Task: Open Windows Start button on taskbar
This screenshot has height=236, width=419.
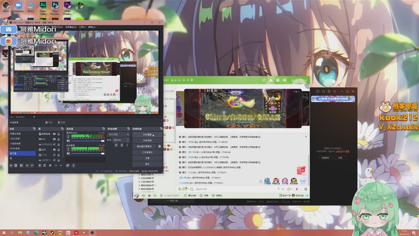Action: [x=4, y=233]
